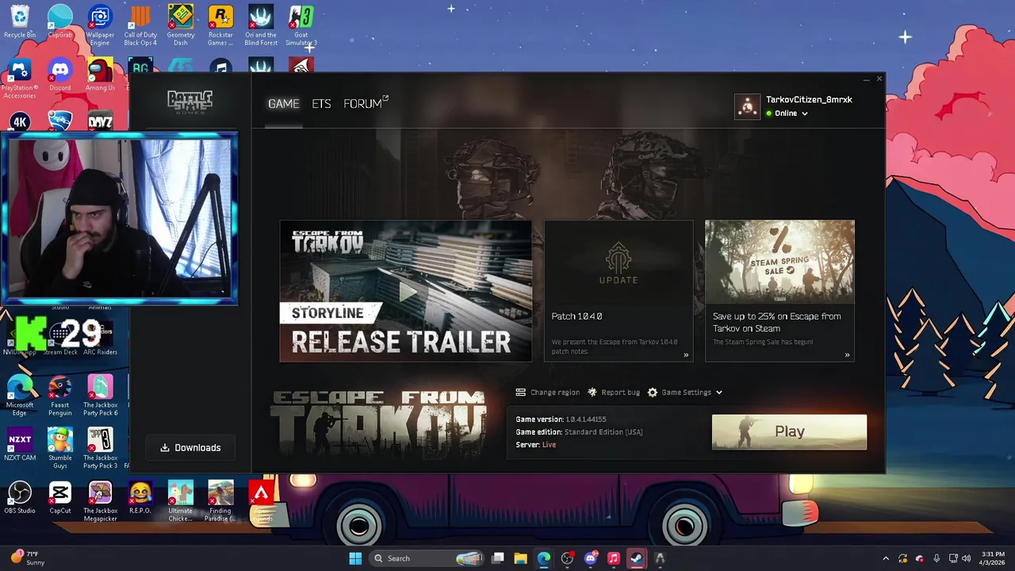Image resolution: width=1015 pixels, height=571 pixels.
Task: Launch Among Us desktop icon
Action: pos(100,75)
